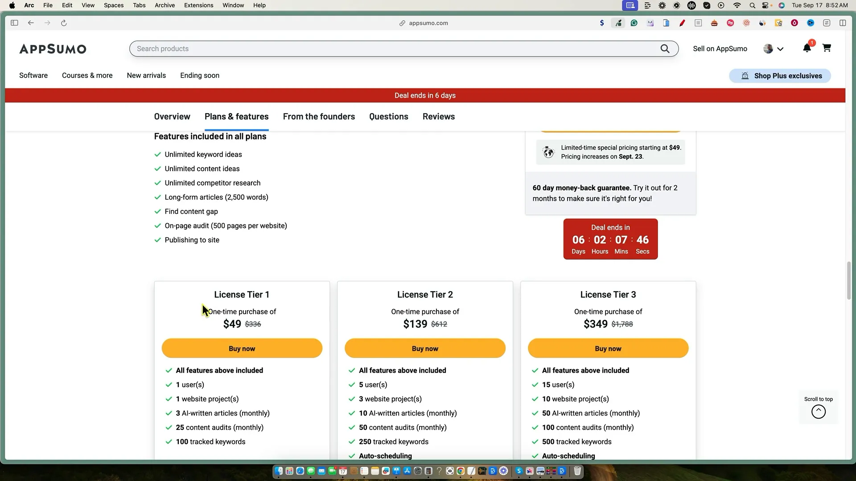Open macOS Spotlight search icon
The width and height of the screenshot is (856, 481).
[752, 5]
